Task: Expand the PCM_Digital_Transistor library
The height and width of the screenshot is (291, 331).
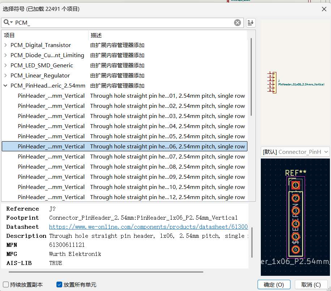Action: coord(5,45)
